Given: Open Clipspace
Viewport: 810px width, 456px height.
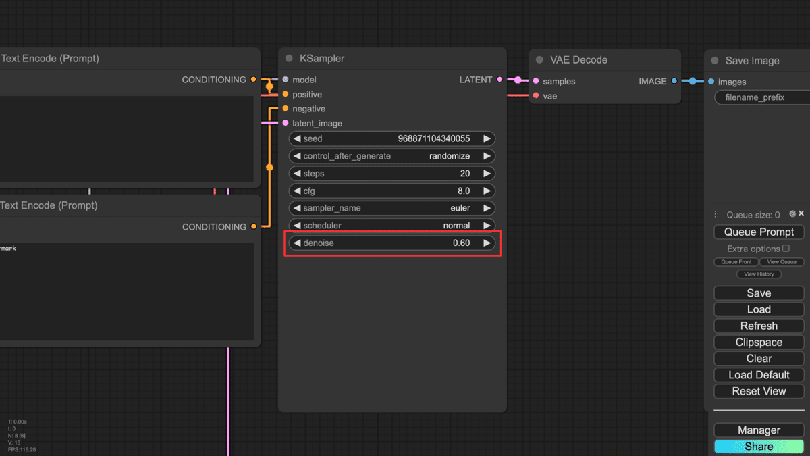Looking at the screenshot, I should [759, 343].
